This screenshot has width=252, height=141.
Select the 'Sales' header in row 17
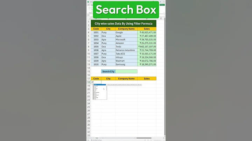coord(147,79)
